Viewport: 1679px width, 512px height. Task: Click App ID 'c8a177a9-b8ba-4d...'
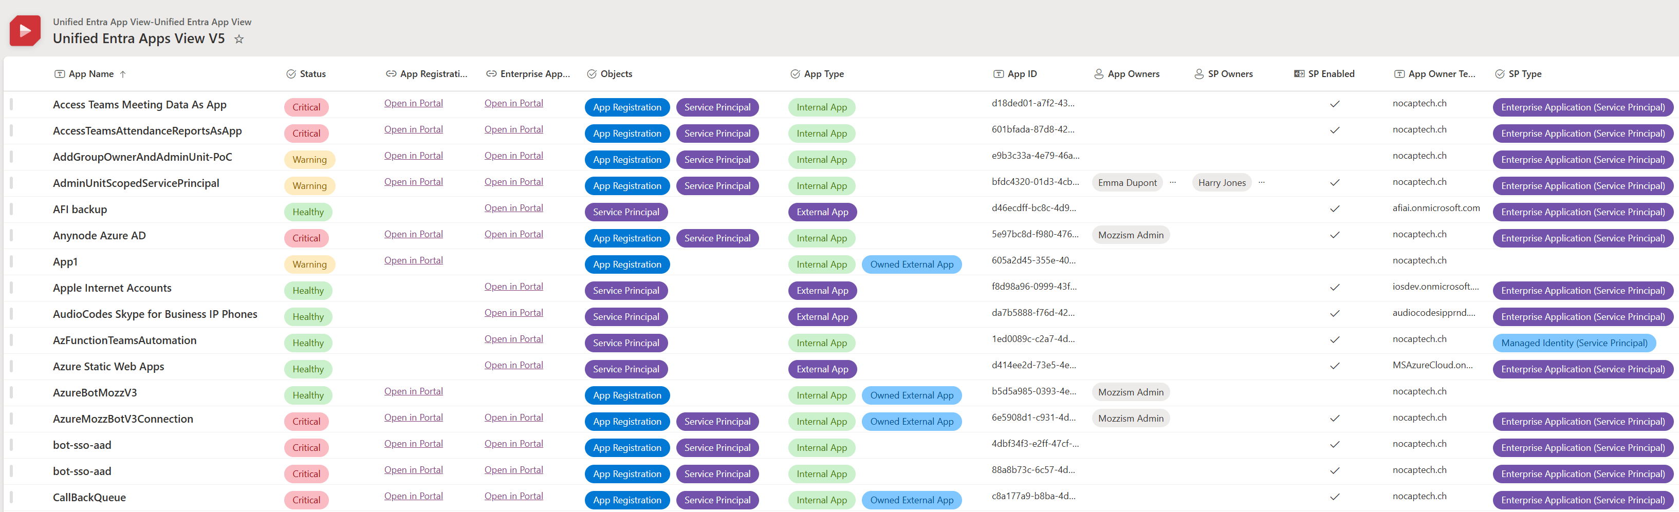tap(1033, 497)
